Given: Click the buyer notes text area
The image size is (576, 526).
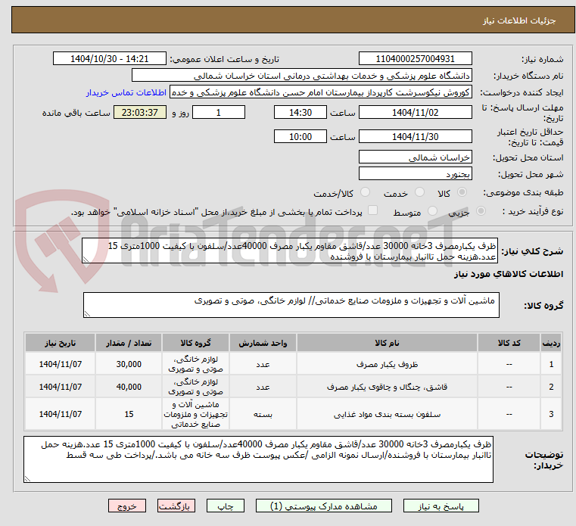Looking at the screenshot, I should click(x=258, y=459).
